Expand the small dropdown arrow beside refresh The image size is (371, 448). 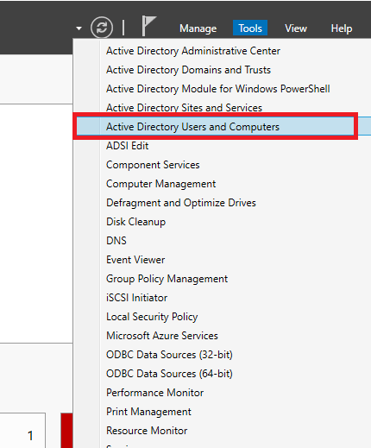click(79, 28)
